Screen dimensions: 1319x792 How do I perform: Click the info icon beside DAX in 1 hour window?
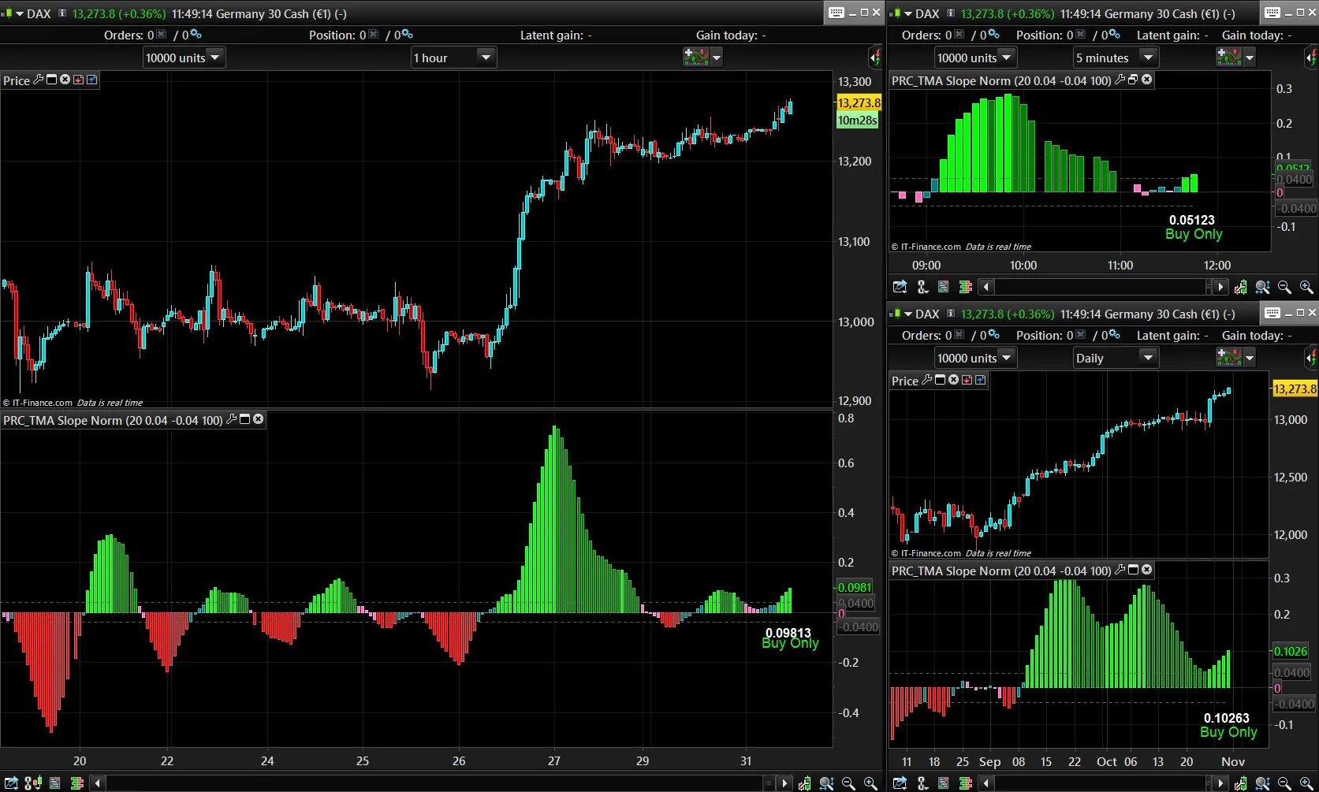62,13
